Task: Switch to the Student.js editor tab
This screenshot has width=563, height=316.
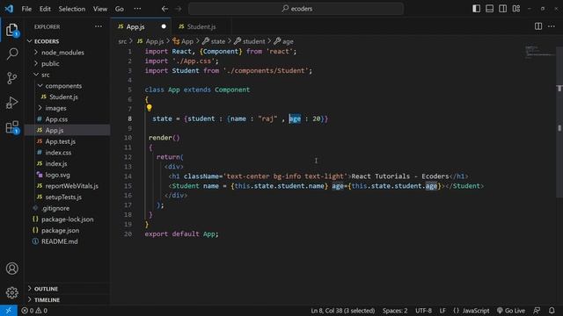Action: pyautogui.click(x=201, y=26)
